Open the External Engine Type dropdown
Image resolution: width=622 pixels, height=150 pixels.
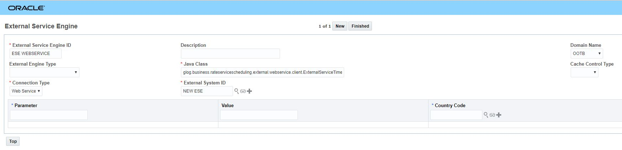[44, 72]
